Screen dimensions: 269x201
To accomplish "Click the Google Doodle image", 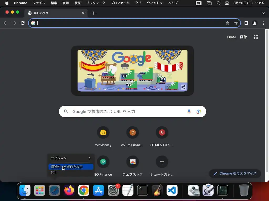I will [x=132, y=71].
